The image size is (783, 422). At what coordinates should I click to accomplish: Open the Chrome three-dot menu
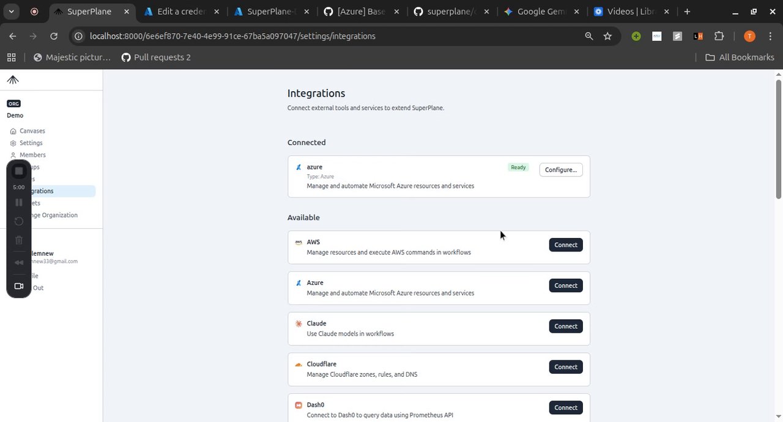[771, 36]
